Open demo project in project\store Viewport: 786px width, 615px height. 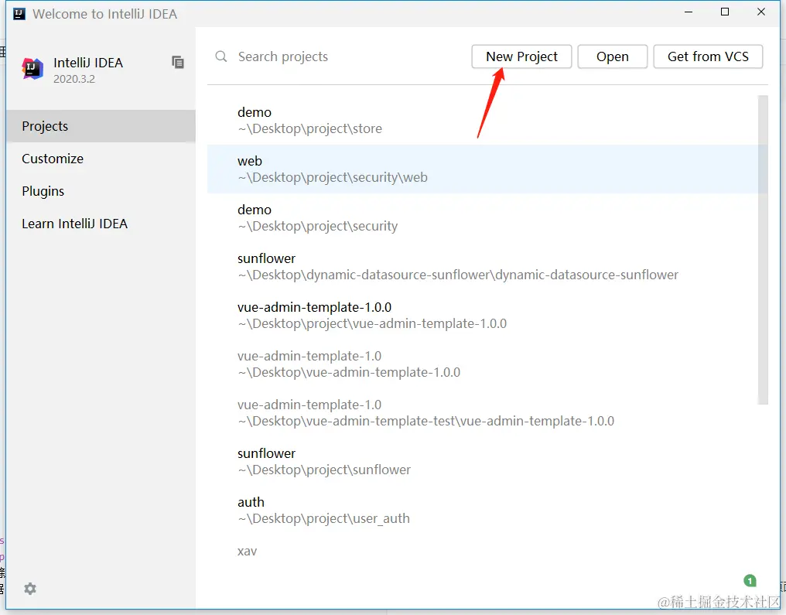(x=483, y=121)
